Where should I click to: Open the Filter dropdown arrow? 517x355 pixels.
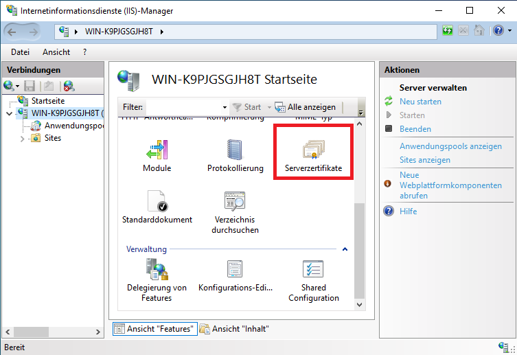tap(225, 108)
